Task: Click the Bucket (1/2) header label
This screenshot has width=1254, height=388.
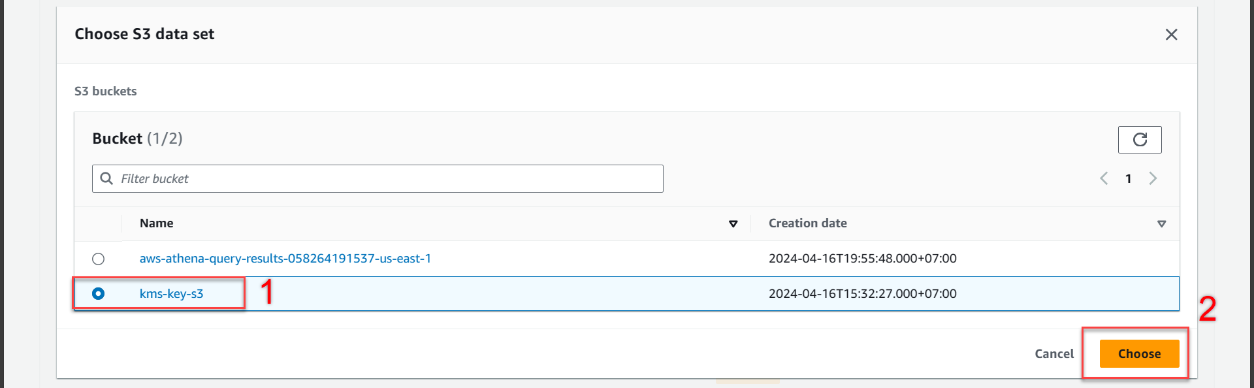Action: click(x=138, y=138)
